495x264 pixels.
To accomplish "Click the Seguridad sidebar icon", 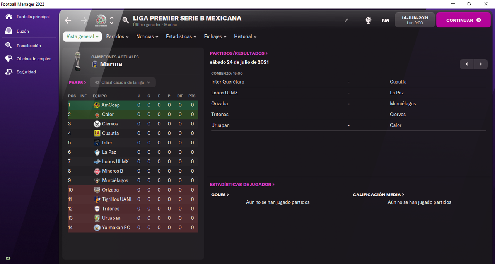I will [x=9, y=72].
